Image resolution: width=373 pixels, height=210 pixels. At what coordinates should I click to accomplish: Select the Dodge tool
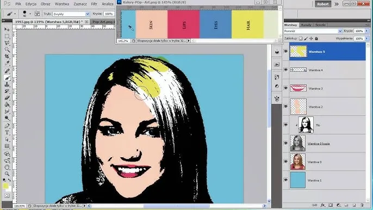tap(7, 118)
